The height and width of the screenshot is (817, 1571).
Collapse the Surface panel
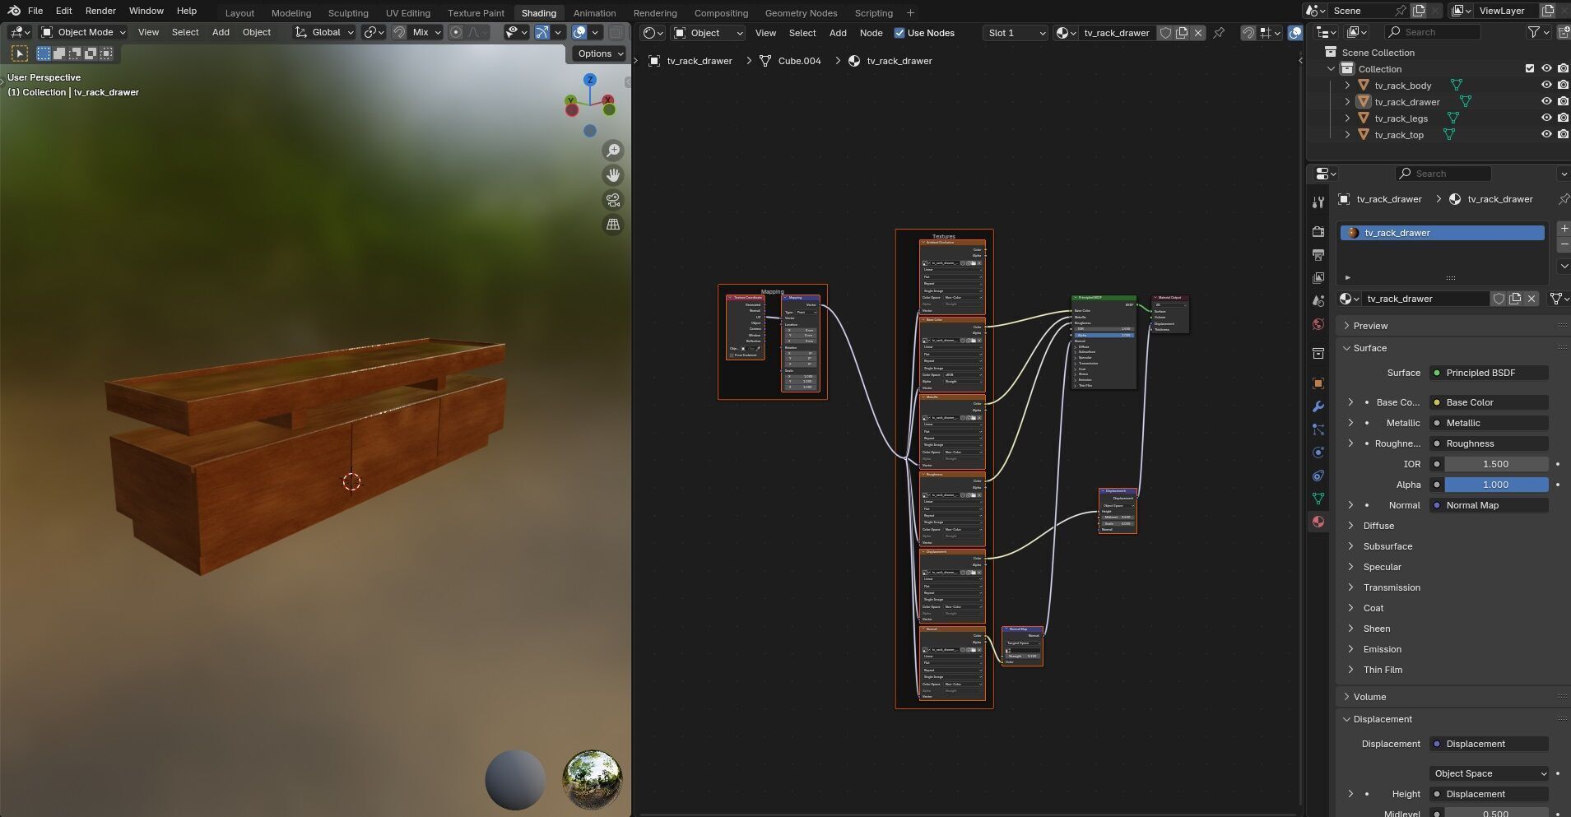tap(1369, 348)
